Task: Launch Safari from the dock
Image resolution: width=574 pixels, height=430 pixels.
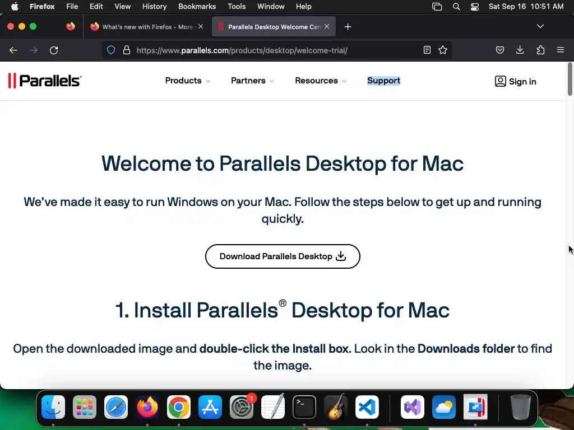Action: 116,407
